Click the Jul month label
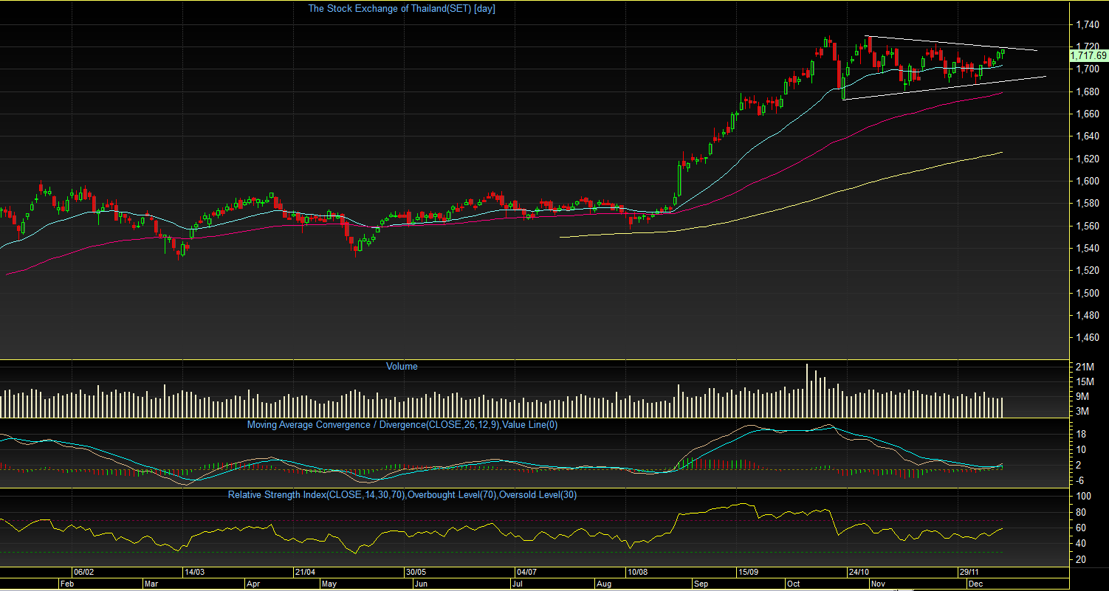 (x=518, y=584)
